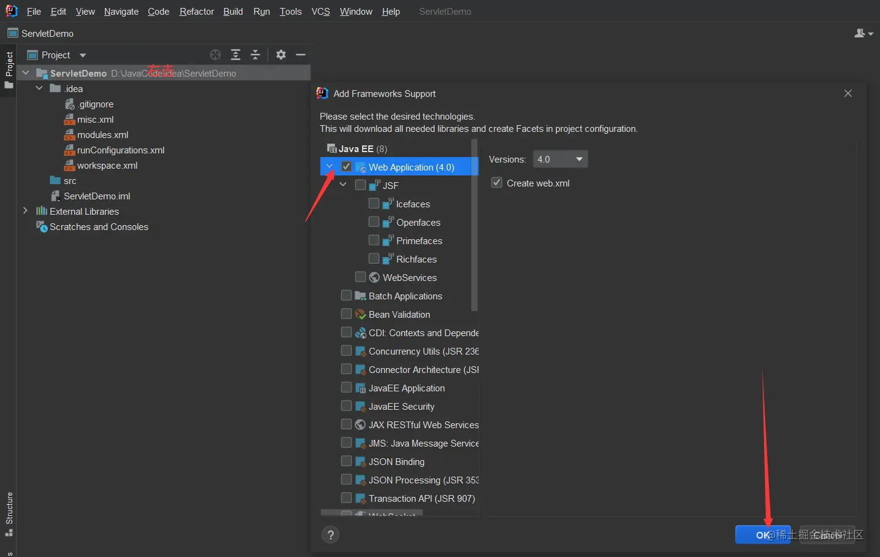The height and width of the screenshot is (557, 880).
Task: Click the ServletDemo.iml file icon
Action: (56, 196)
